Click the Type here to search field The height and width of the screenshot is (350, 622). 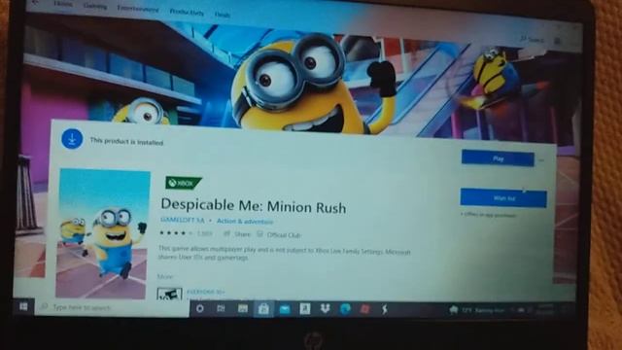(113, 307)
